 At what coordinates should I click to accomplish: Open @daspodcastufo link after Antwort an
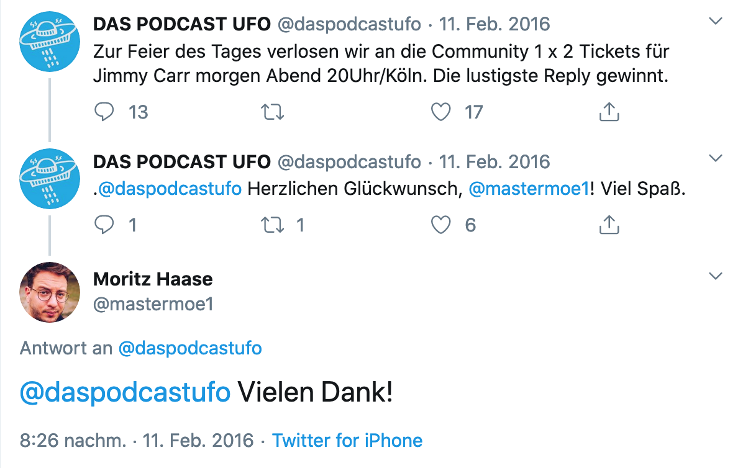(x=190, y=348)
